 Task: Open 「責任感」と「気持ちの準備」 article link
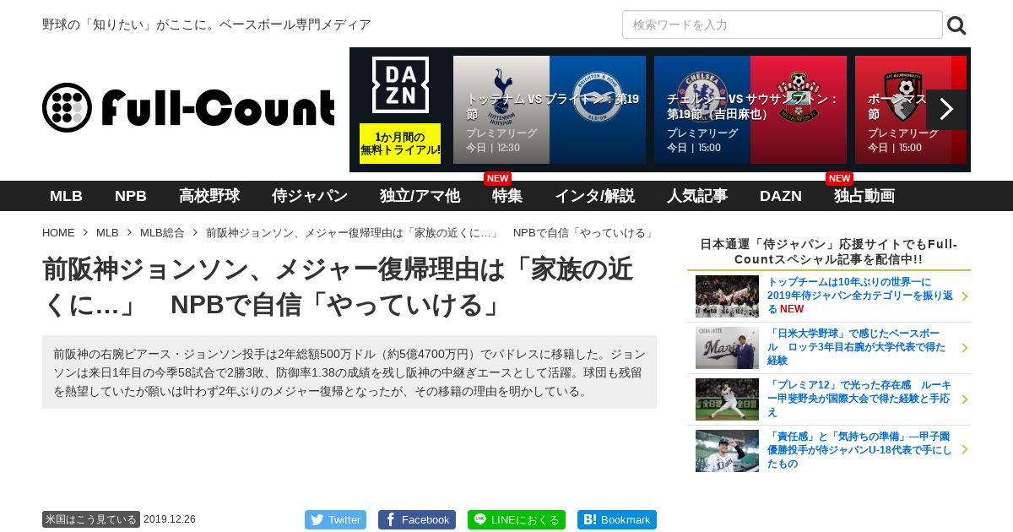tap(859, 450)
